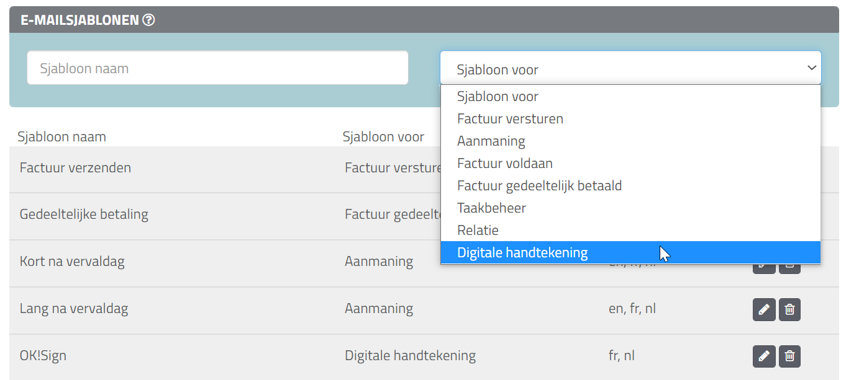Delete the OK!Sign template
The height and width of the screenshot is (380, 841).
pyautogui.click(x=789, y=356)
